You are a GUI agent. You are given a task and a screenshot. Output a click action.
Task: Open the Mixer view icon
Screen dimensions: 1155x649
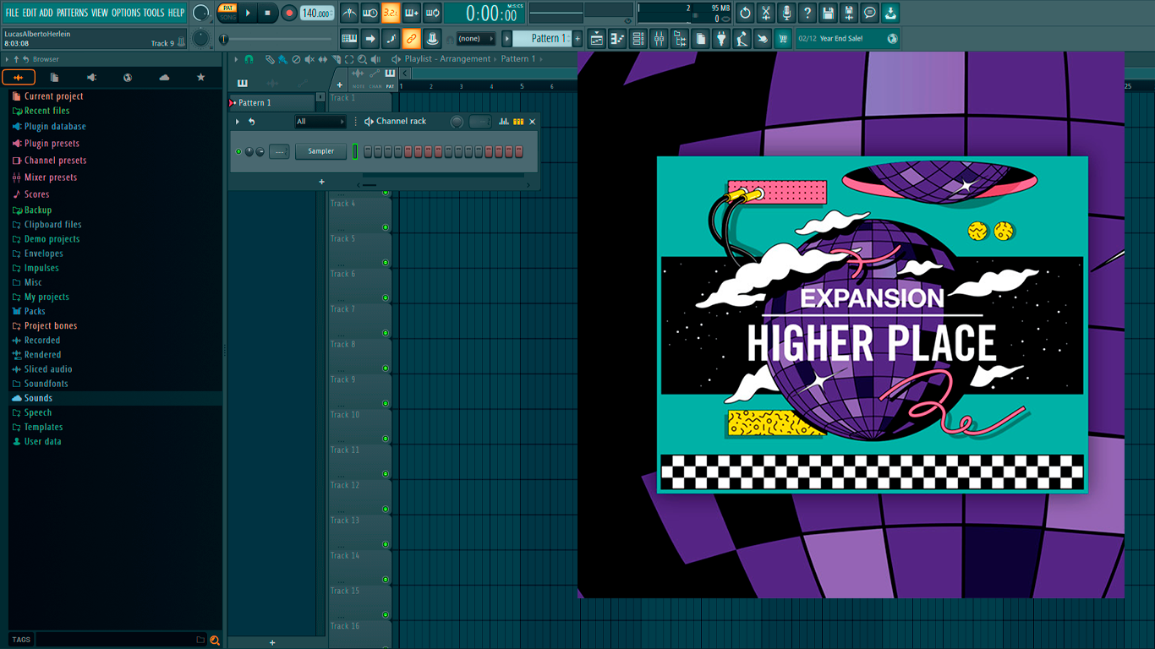point(659,38)
